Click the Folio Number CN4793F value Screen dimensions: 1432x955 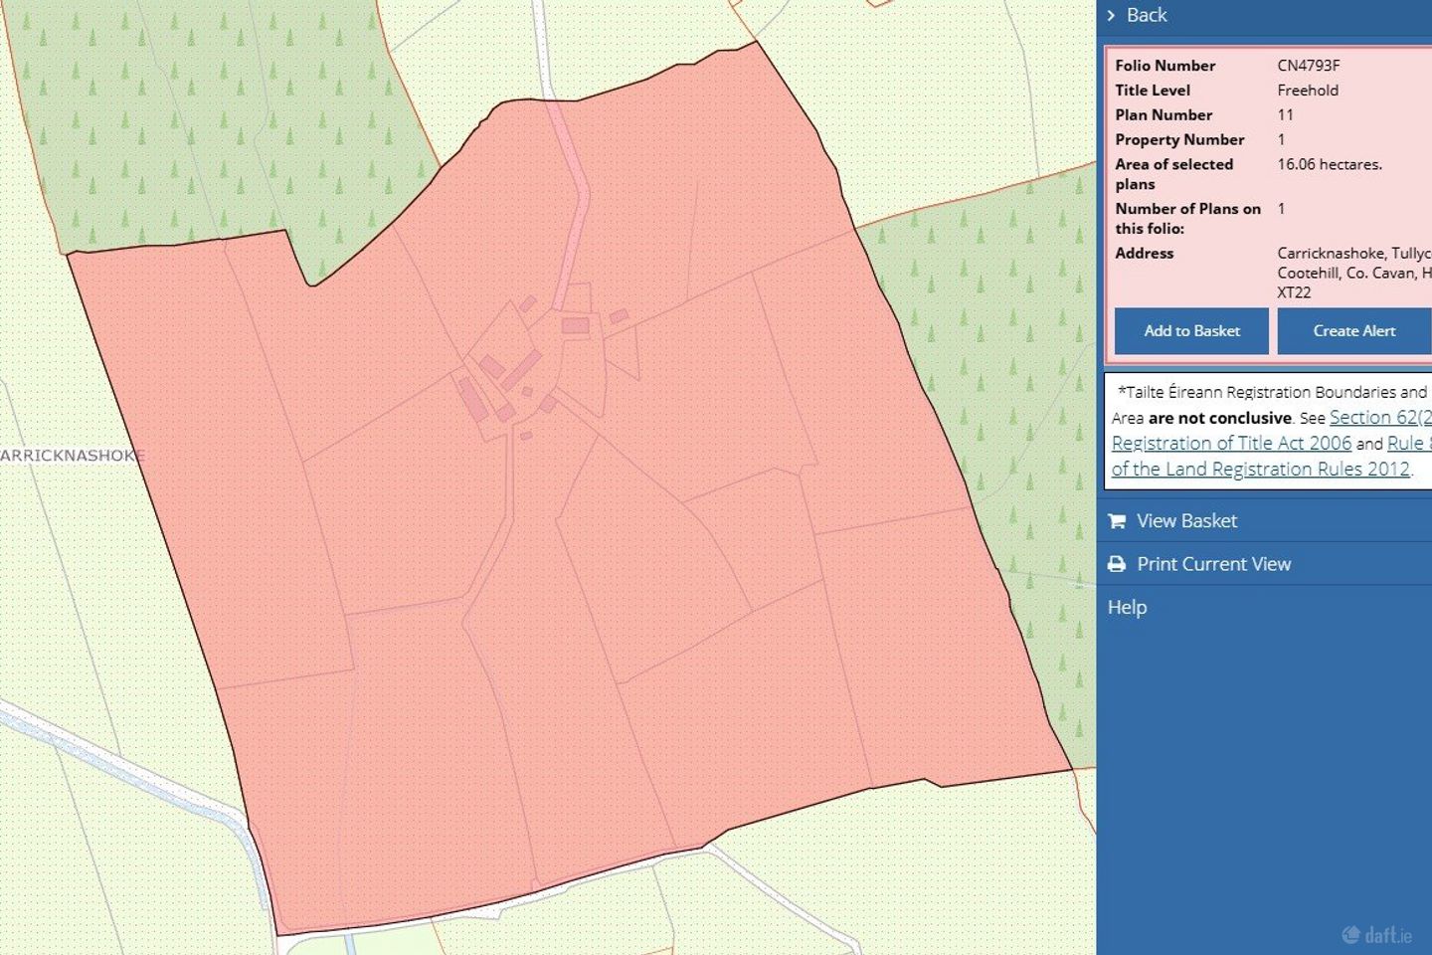tap(1309, 65)
